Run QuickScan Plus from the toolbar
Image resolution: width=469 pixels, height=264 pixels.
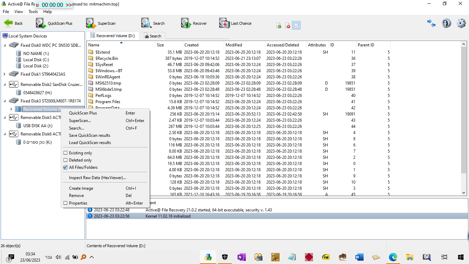54,23
